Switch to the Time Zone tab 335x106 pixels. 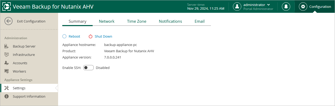[x=137, y=21]
